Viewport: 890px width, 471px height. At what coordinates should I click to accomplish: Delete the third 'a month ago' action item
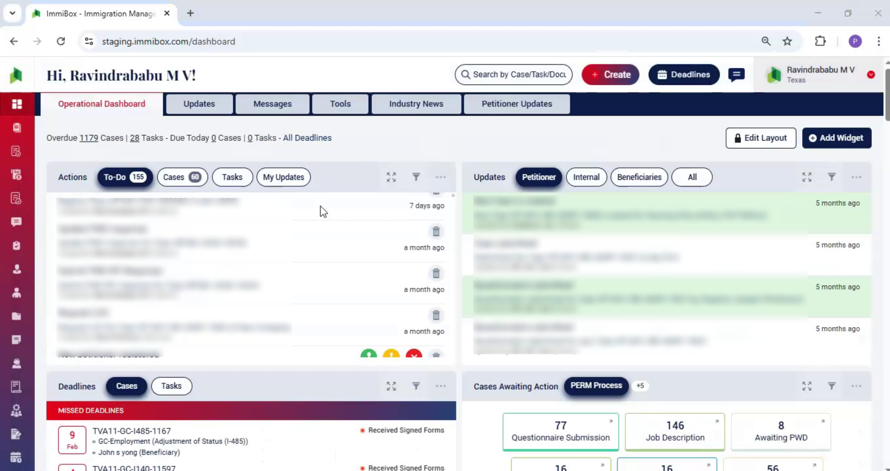coord(436,315)
